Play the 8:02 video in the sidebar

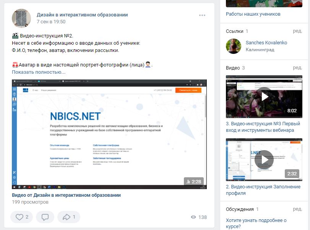click(x=264, y=96)
